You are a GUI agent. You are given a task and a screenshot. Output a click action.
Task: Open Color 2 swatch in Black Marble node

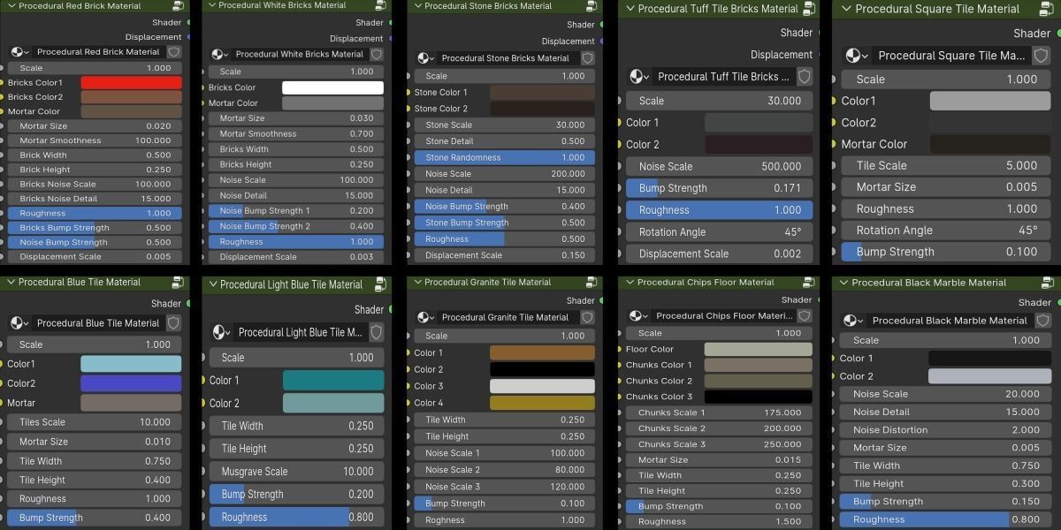click(x=989, y=376)
